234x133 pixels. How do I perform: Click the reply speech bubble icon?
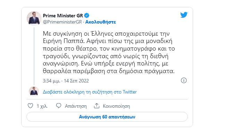[58, 106]
